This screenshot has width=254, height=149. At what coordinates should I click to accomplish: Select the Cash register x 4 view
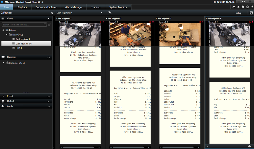click(x=26, y=43)
